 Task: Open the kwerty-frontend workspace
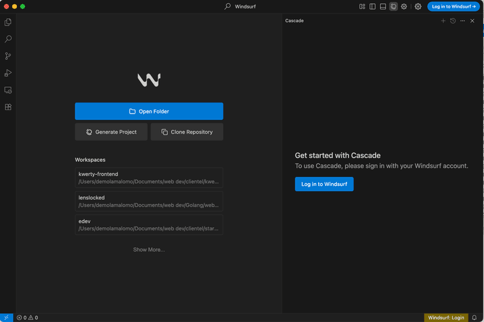tap(148, 178)
